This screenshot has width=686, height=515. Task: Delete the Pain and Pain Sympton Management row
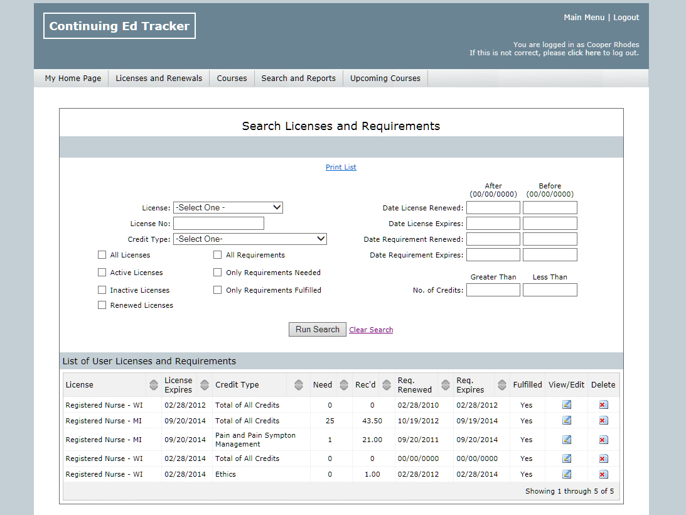(603, 440)
